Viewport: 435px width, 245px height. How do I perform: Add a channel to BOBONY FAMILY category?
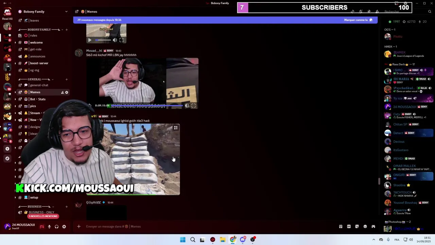67,30
